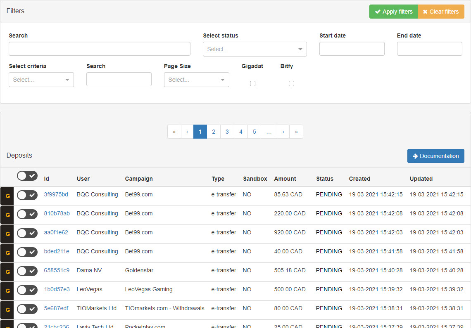
Task: Toggle the switch for deposit 5e687edf
Action: [x=27, y=309]
